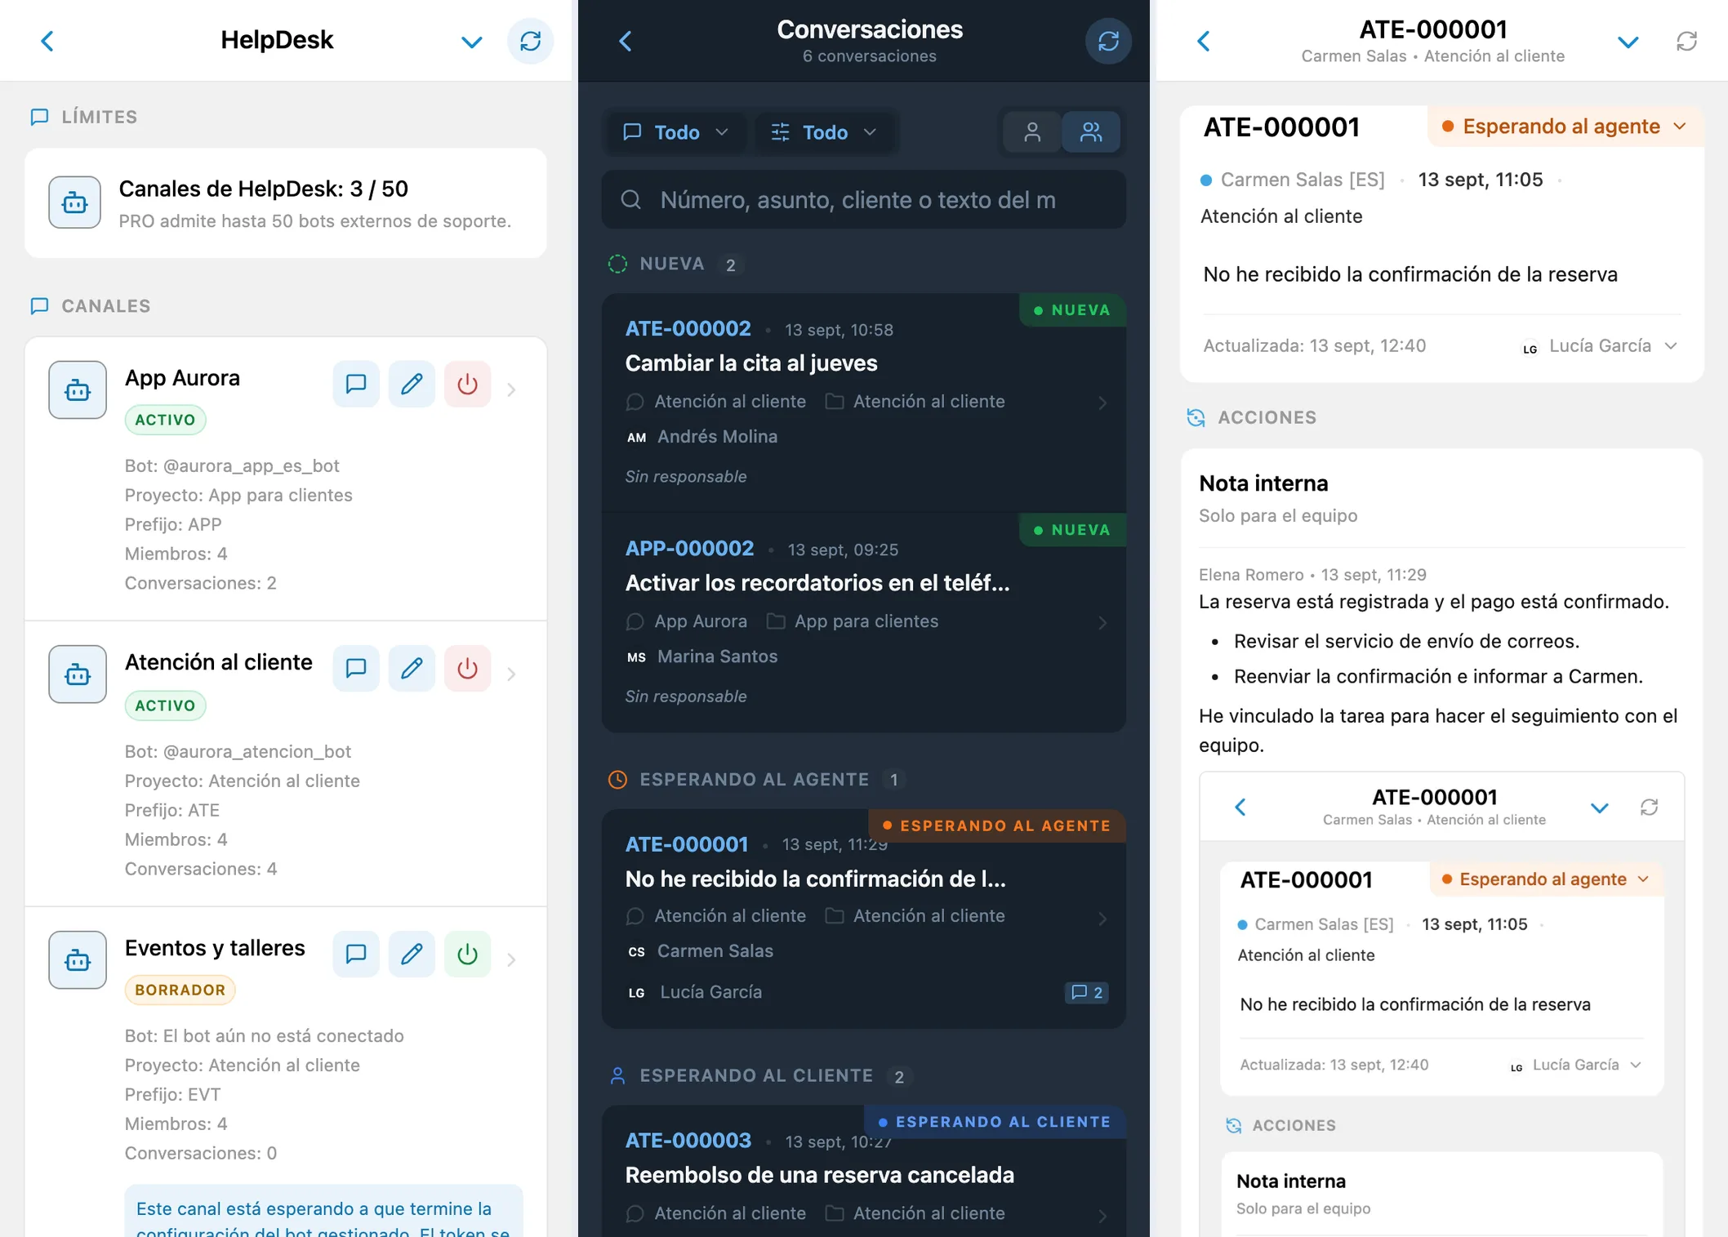Activate the Eventos y talleres channel

click(x=467, y=954)
